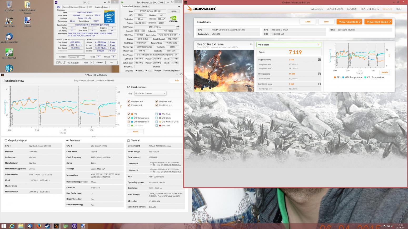Screen dimensions: 408x229
Task: Click the valid score question mark icon
Action: [x=319, y=45]
